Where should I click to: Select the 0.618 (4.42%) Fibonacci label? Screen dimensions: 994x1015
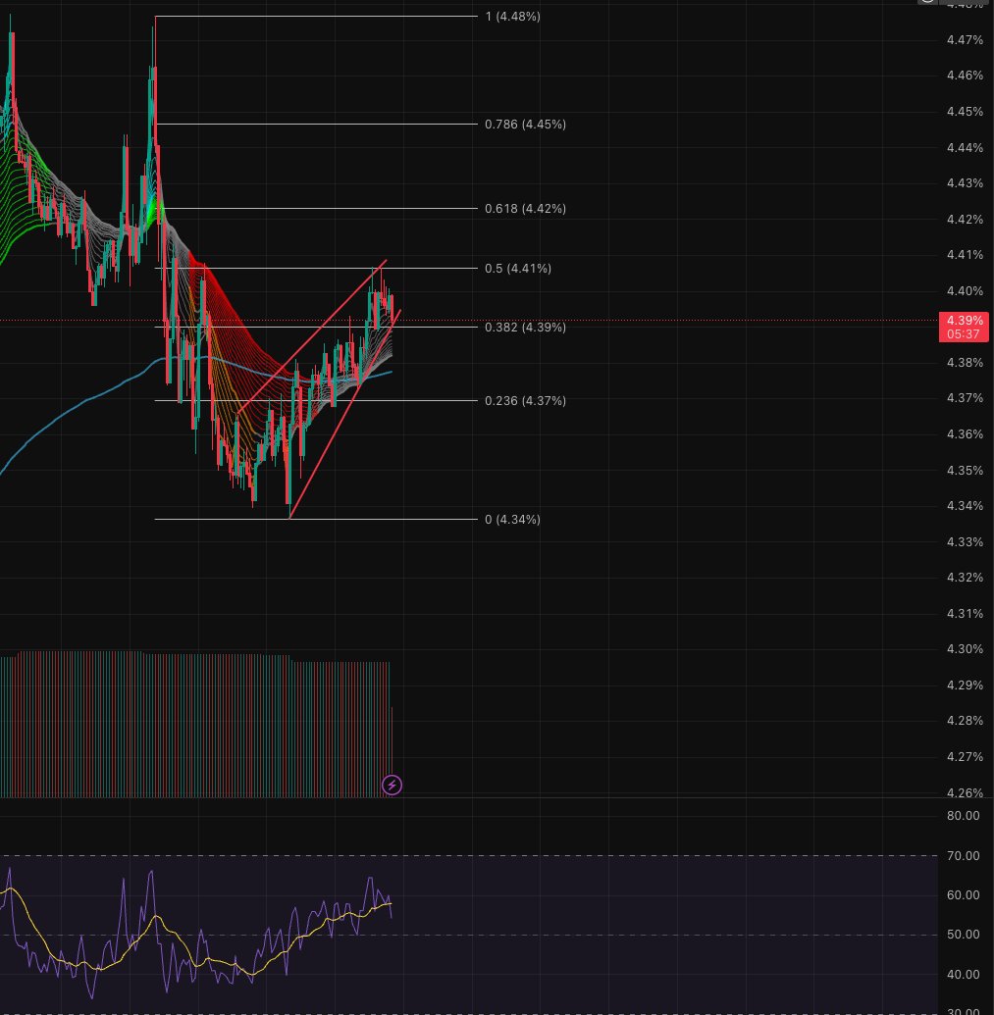pos(525,209)
